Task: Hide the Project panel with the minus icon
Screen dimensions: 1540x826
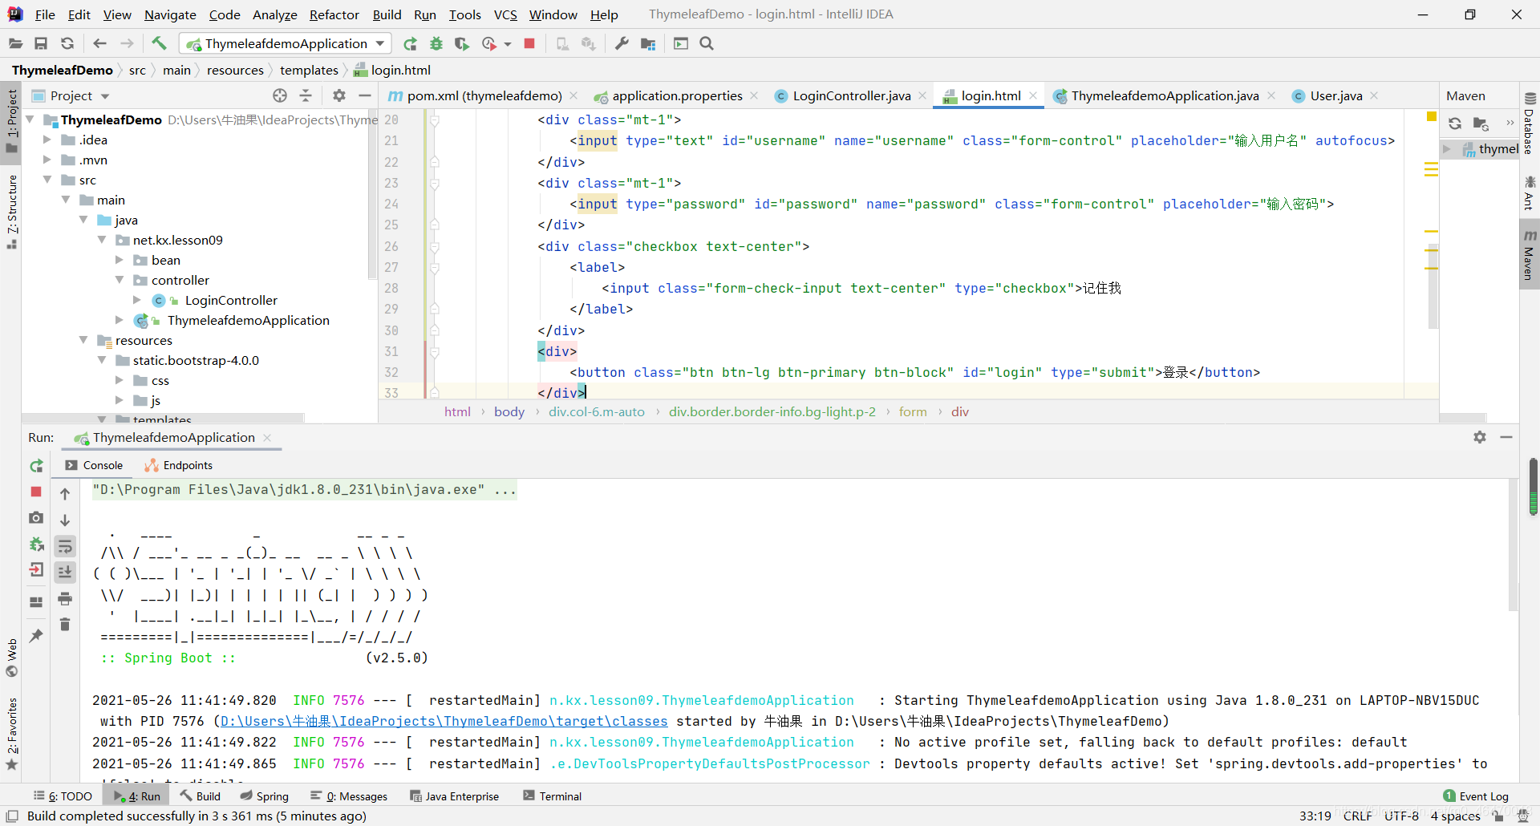Action: (x=365, y=95)
